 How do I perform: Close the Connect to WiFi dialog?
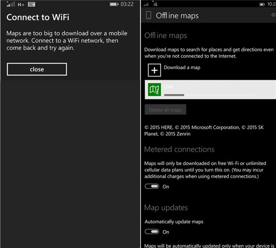(x=37, y=69)
